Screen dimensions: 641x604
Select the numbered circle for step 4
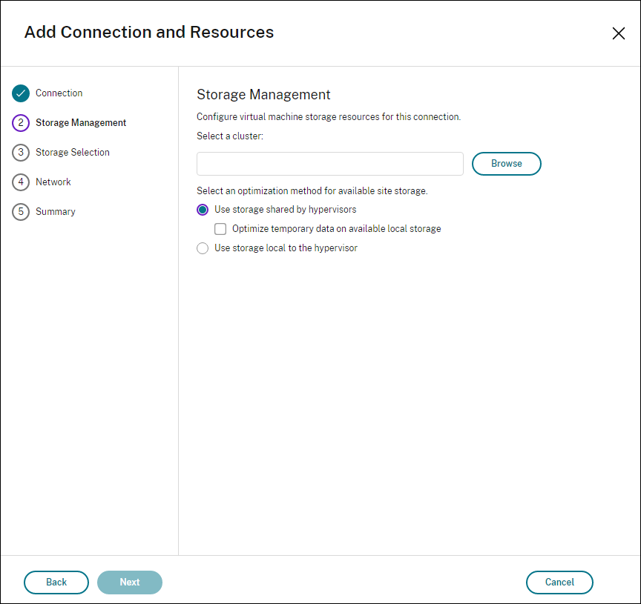pyautogui.click(x=21, y=182)
